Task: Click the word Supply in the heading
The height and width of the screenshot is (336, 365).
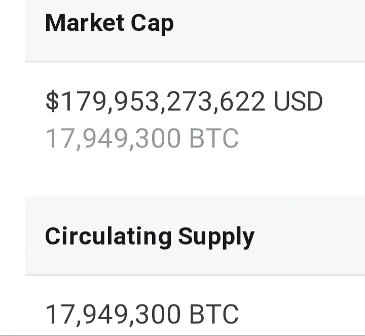Action: tap(216, 238)
